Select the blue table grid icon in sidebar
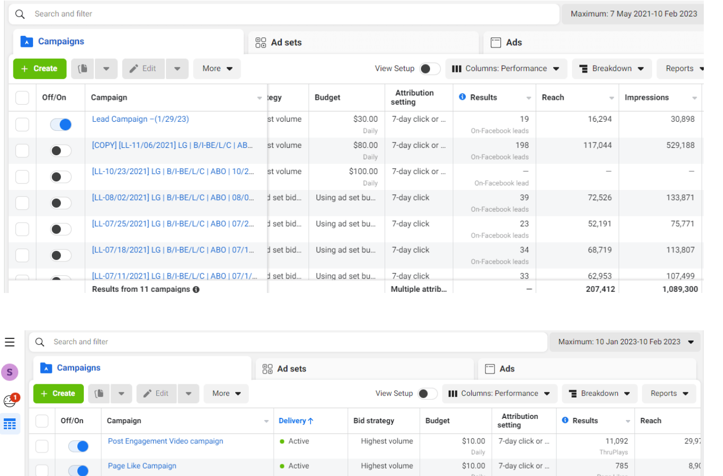Screen dimensions: 723x476 [10, 424]
